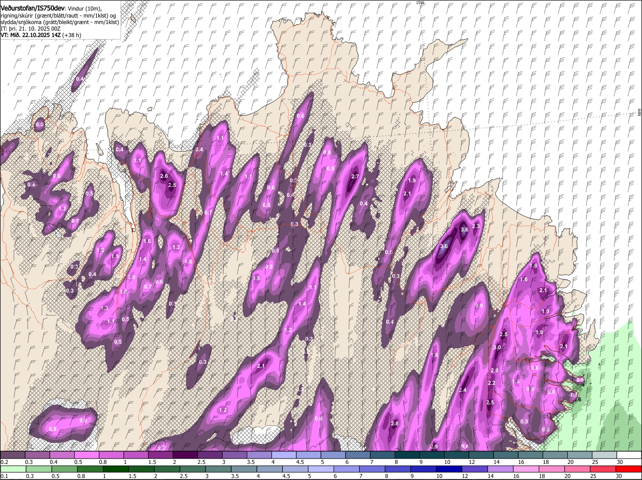Click the darkest purple swatch labeled 2 in upper legend
This screenshot has width=642, height=480.
tap(186, 455)
